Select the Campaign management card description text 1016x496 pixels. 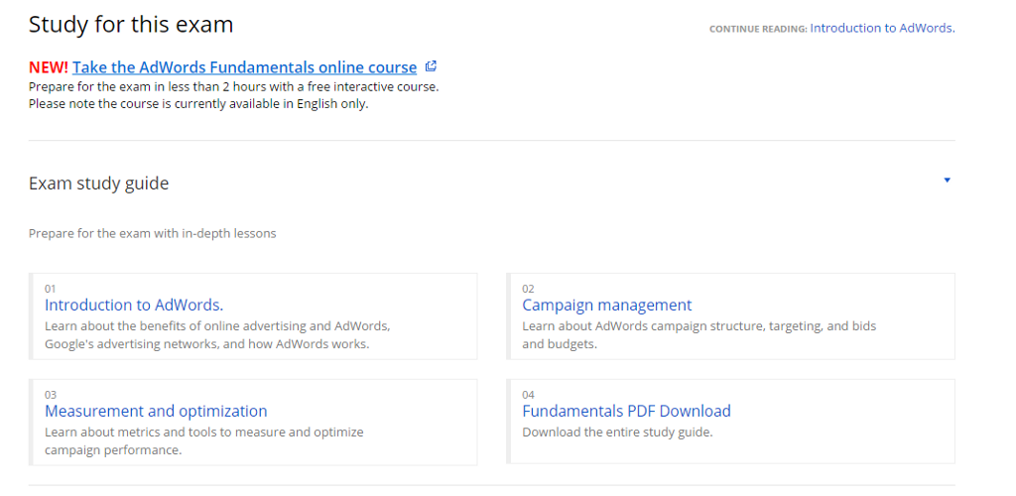(699, 335)
